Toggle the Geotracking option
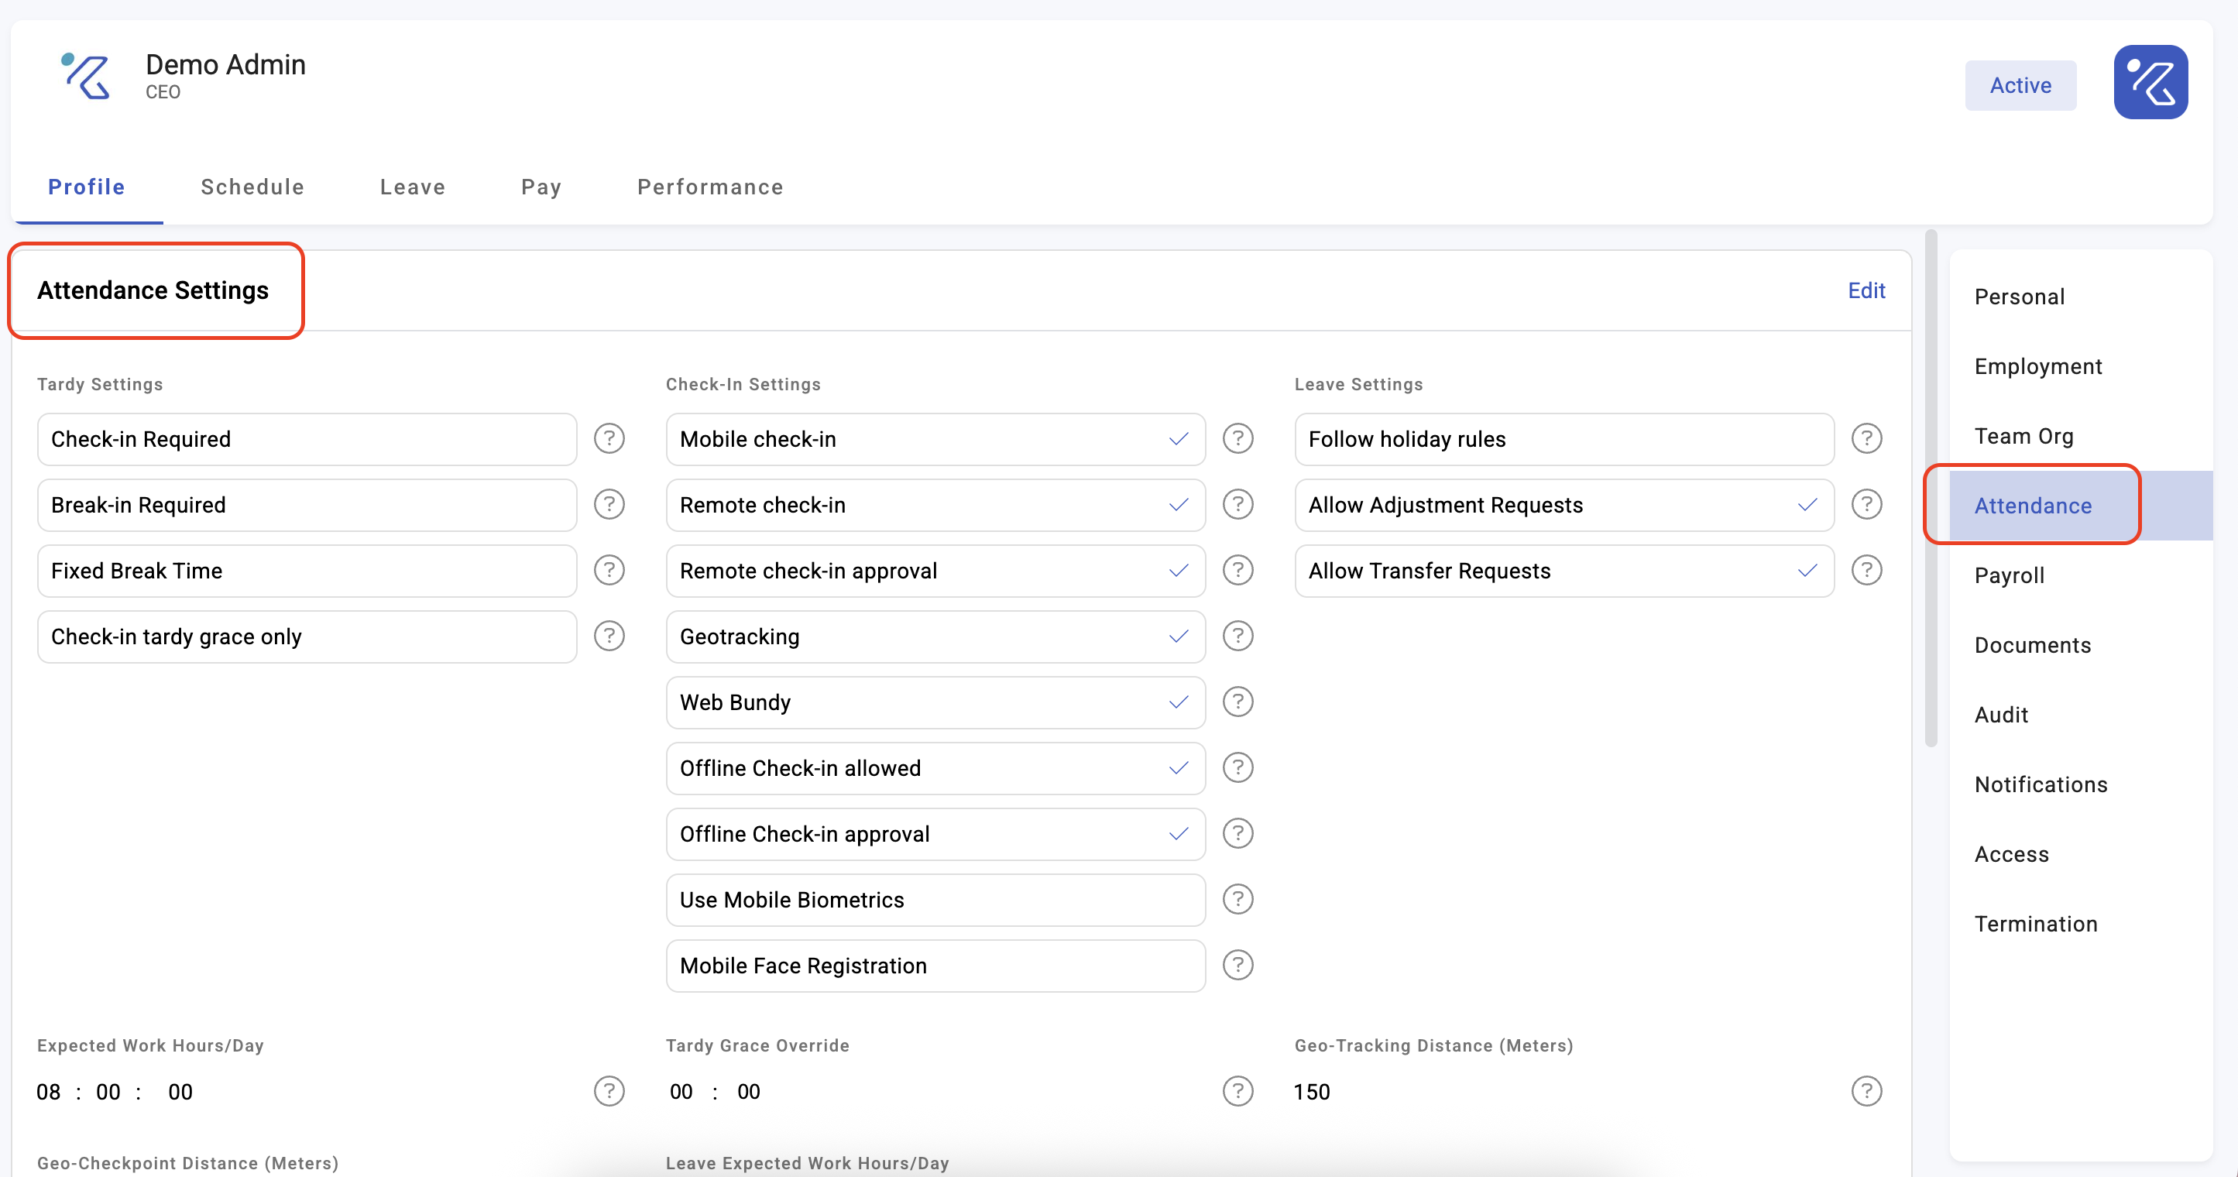This screenshot has height=1177, width=2238. (935, 637)
